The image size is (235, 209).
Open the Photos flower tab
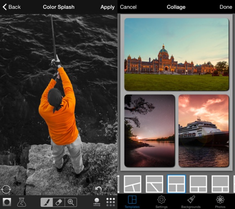pos(220,201)
